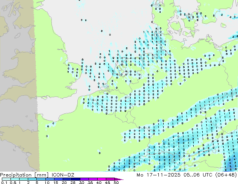Viewport: 238px width, 184px height.
Task: Click the '20' legend scale label
Action: click(x=64, y=182)
